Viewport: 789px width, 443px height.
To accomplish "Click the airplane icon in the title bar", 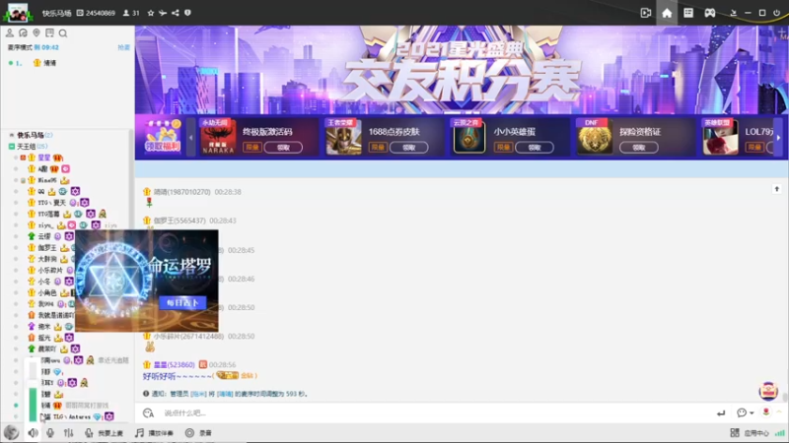I will pyautogui.click(x=163, y=13).
